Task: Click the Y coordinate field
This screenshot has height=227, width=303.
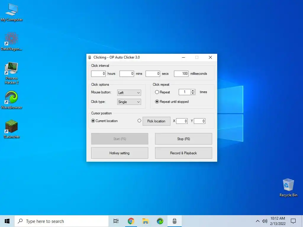Action: (x=200, y=121)
